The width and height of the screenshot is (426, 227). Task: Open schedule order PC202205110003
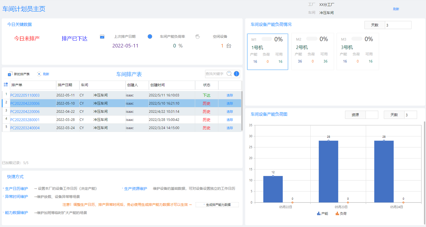click(x=25, y=95)
